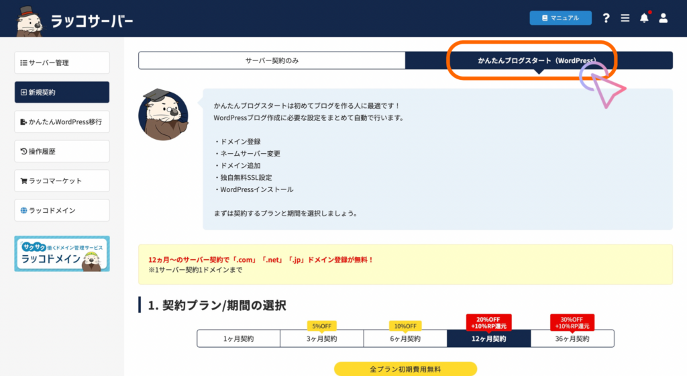
Task: Select the 3ヶ月契約 period option
Action: click(x=321, y=338)
